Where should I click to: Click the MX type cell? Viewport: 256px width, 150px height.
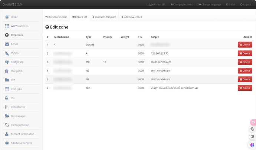[x=88, y=62]
